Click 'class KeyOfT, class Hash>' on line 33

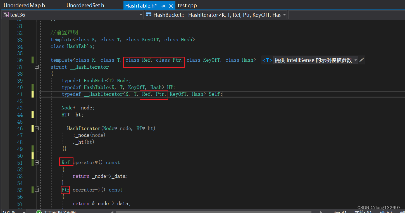tap(160, 40)
